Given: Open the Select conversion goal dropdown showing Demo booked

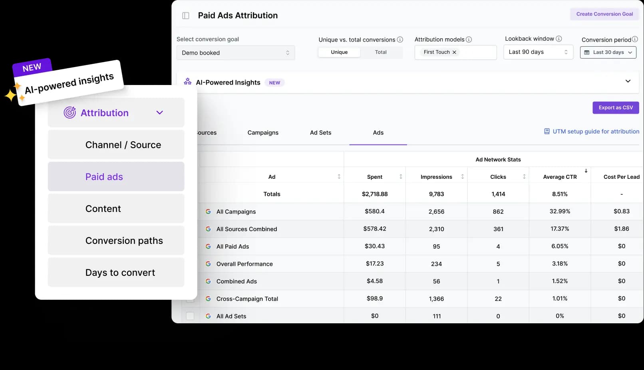Looking at the screenshot, I should pyautogui.click(x=235, y=52).
